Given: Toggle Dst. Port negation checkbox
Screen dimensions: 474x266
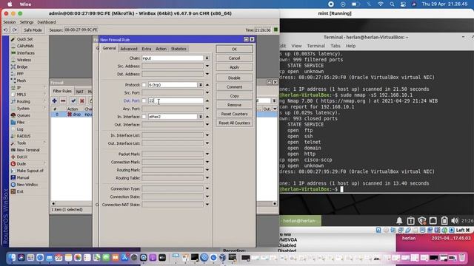Looking at the screenshot, I should point(144,100).
